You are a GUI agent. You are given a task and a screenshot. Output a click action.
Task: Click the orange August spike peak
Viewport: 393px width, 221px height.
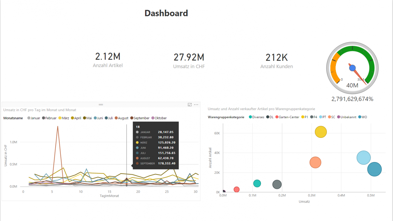point(57,126)
